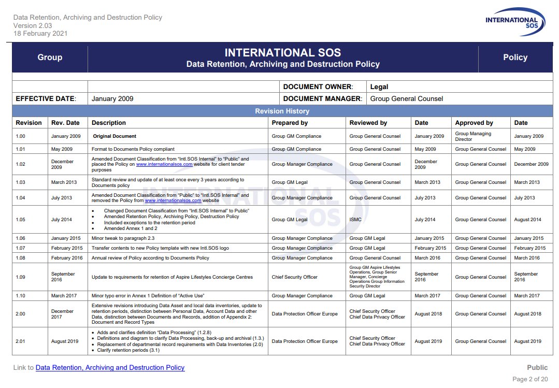Click the 'Page 2 of 20' page indicator
The width and height of the screenshot is (559, 388).
(x=529, y=379)
